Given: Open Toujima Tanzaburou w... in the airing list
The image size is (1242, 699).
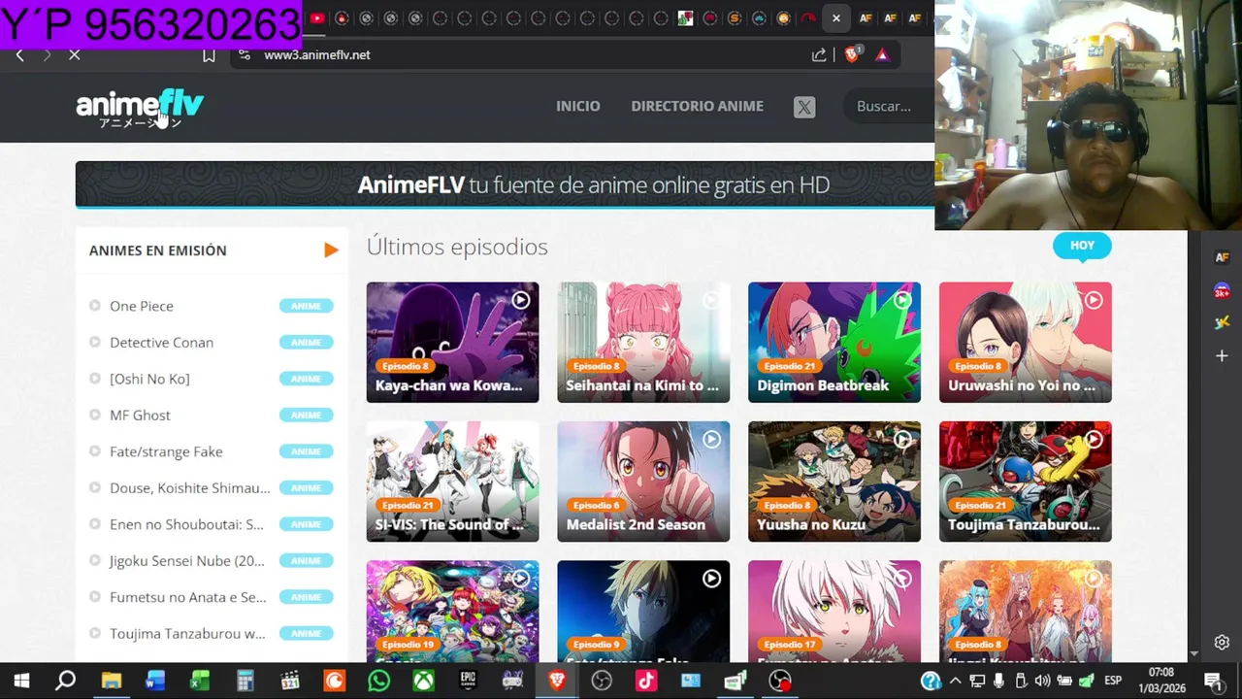Looking at the screenshot, I should (187, 634).
